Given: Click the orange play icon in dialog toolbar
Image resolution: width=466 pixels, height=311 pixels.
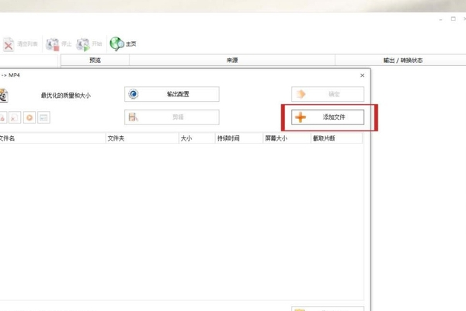Looking at the screenshot, I should 30,117.
